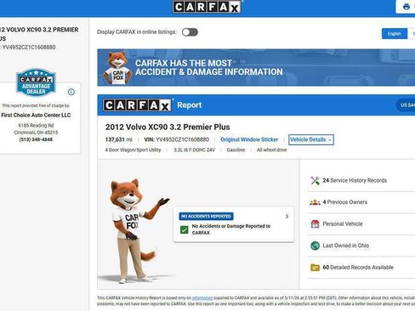Click the US price button in report header
Viewport: 415px width, 311px height.
pos(406,105)
